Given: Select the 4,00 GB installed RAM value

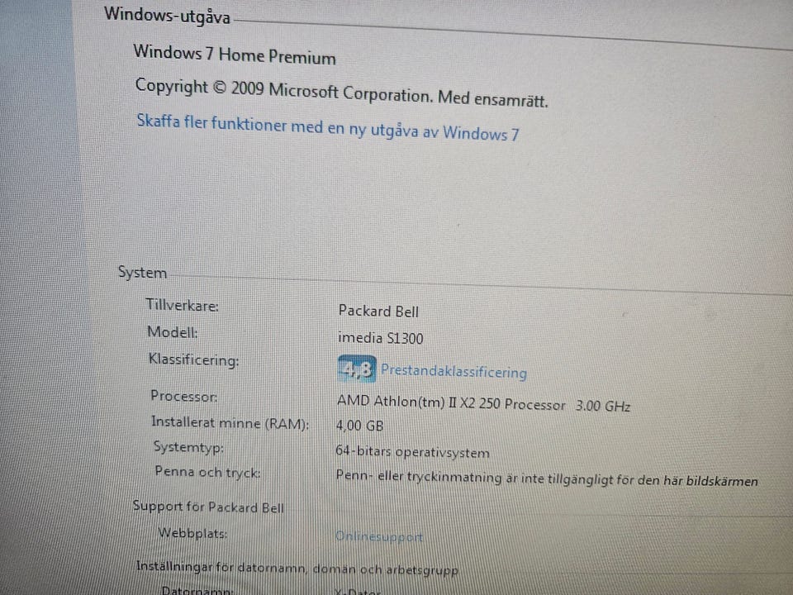Looking at the screenshot, I should click(x=359, y=426).
